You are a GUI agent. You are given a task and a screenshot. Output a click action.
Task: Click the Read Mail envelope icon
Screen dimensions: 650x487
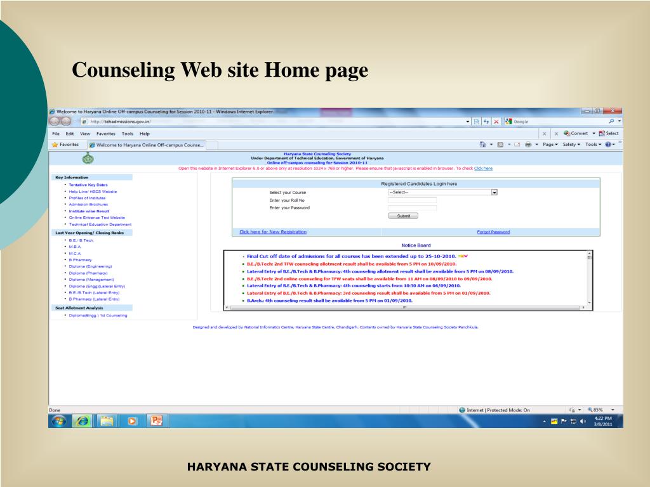click(517, 145)
